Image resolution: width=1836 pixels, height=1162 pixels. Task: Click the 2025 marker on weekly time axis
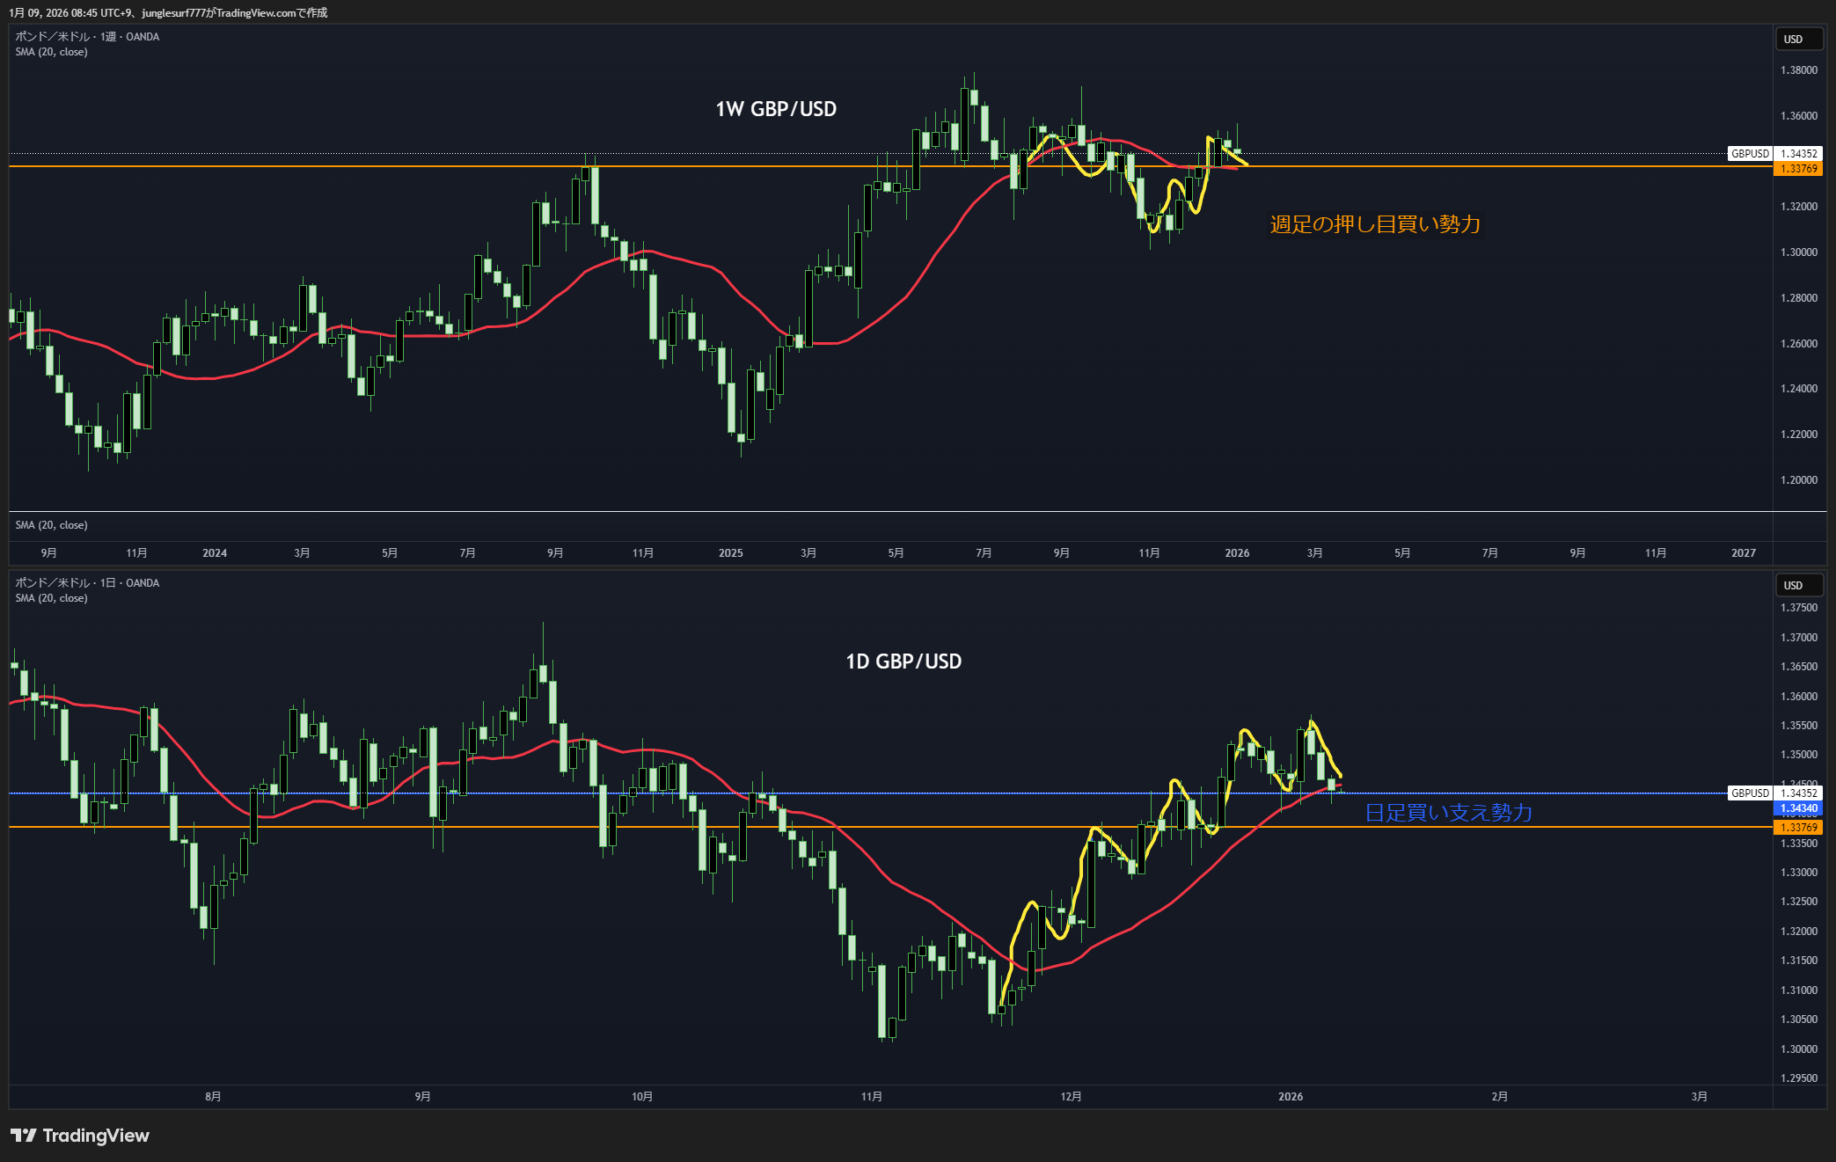coord(730,553)
